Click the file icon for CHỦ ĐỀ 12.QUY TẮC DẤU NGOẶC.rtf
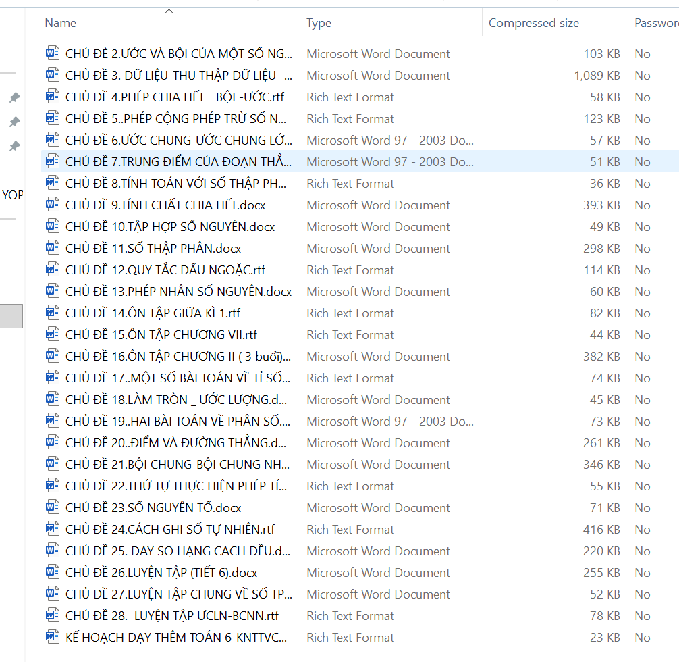Viewport: 679px width, 662px height. [x=53, y=270]
